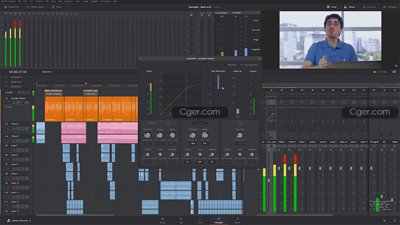Open the A9 No Input dropdown in mixer
The height and width of the screenshot is (225, 400).
click(343, 94)
